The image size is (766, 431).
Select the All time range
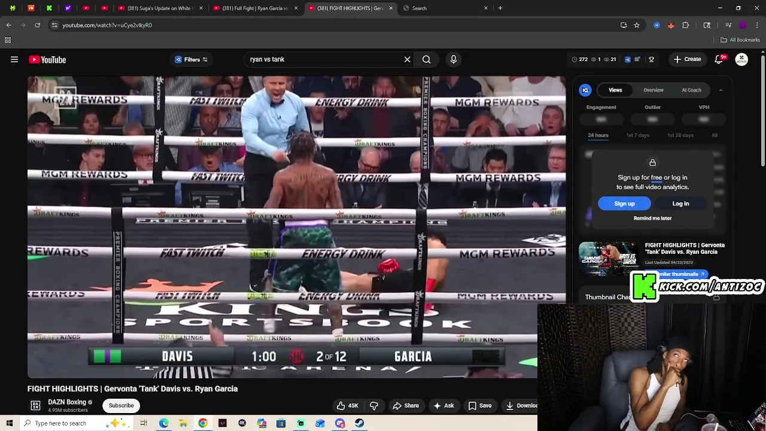tap(715, 135)
